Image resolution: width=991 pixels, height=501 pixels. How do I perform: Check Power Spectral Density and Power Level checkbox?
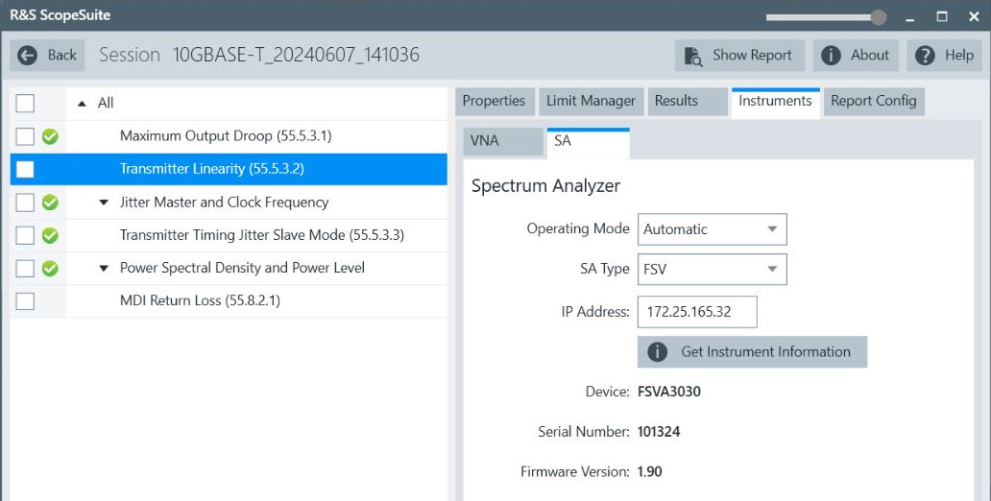pos(25,268)
